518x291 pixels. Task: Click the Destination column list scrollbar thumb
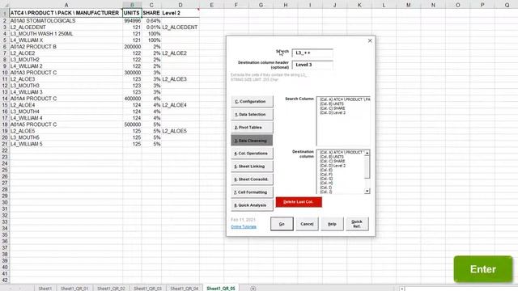pos(367,167)
